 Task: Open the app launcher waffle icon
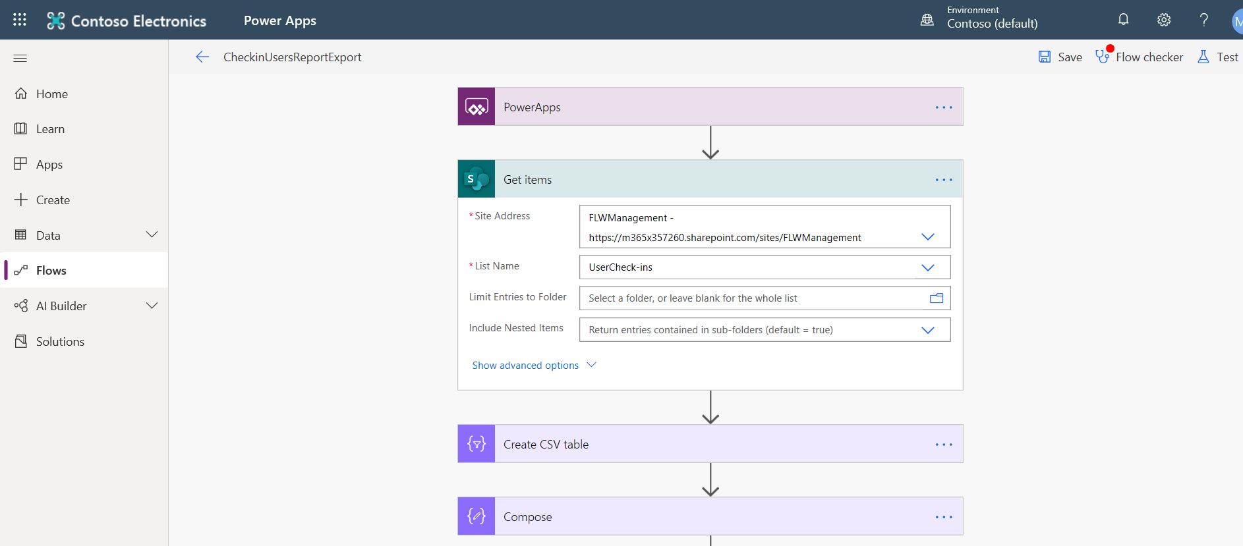coord(20,20)
